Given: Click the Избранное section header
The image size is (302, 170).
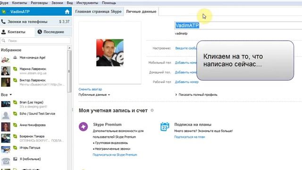Looking at the screenshot, I should tap(11, 50).
